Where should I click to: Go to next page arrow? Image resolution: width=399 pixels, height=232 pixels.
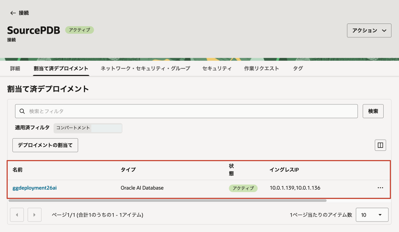[34, 215]
